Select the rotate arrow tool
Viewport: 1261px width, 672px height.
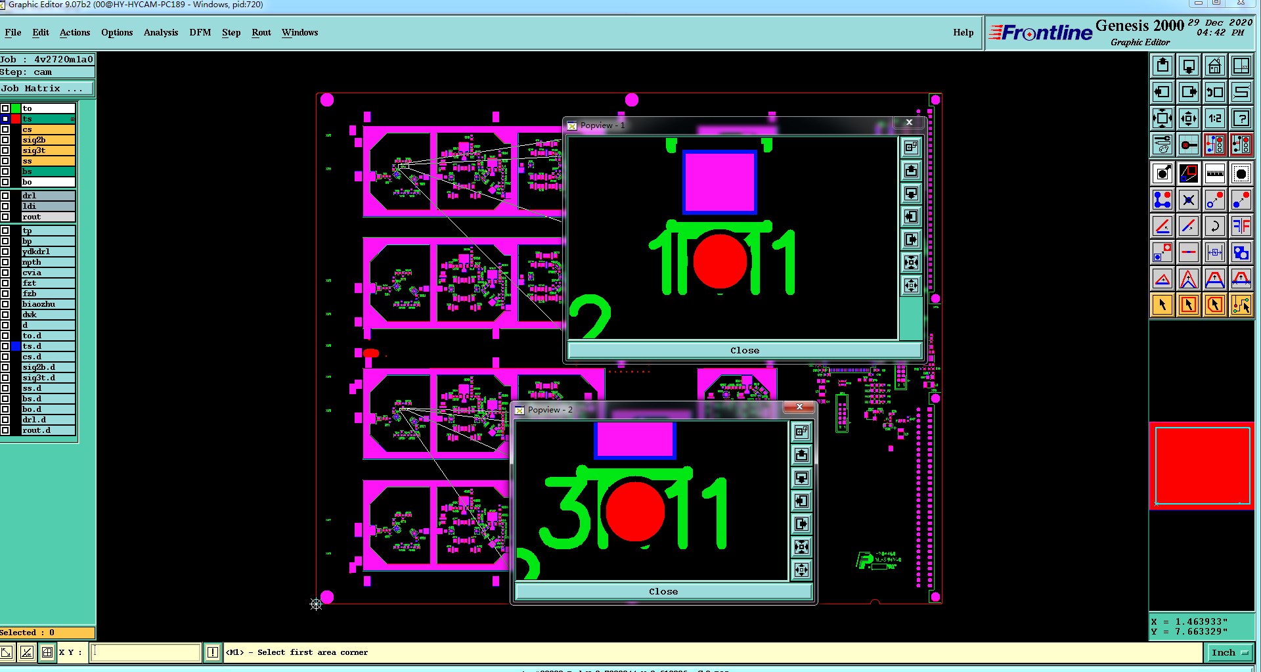[1215, 226]
